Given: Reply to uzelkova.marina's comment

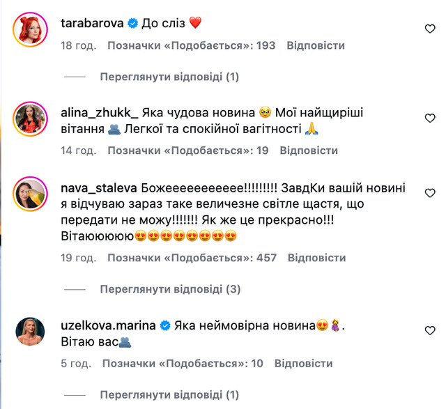Looking at the screenshot, I should pos(303,363).
